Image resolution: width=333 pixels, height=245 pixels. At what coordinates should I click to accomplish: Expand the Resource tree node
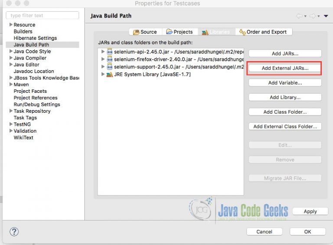click(11, 25)
